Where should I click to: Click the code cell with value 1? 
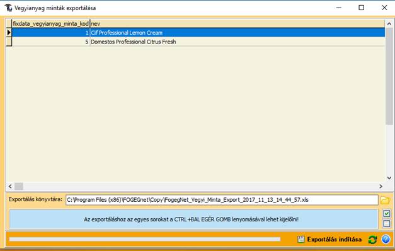click(x=51, y=33)
